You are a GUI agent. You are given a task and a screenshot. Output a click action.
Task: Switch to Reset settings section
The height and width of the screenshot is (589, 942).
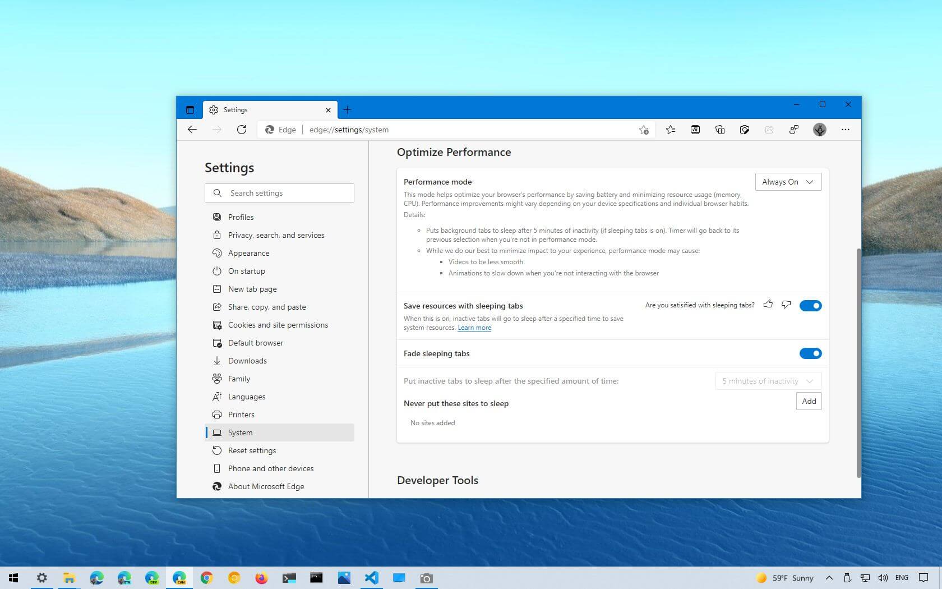[252, 450]
